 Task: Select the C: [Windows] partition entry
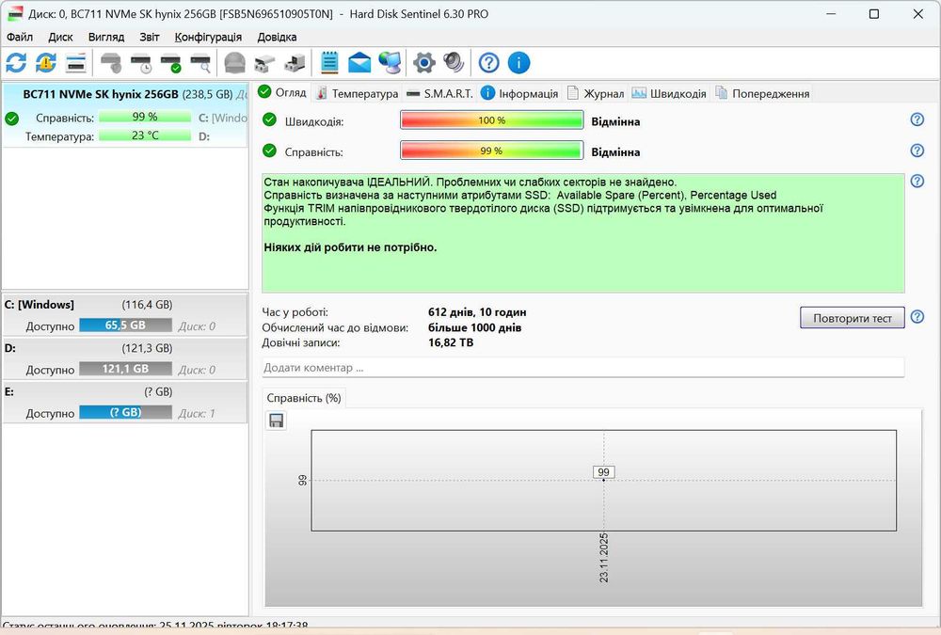pos(125,314)
